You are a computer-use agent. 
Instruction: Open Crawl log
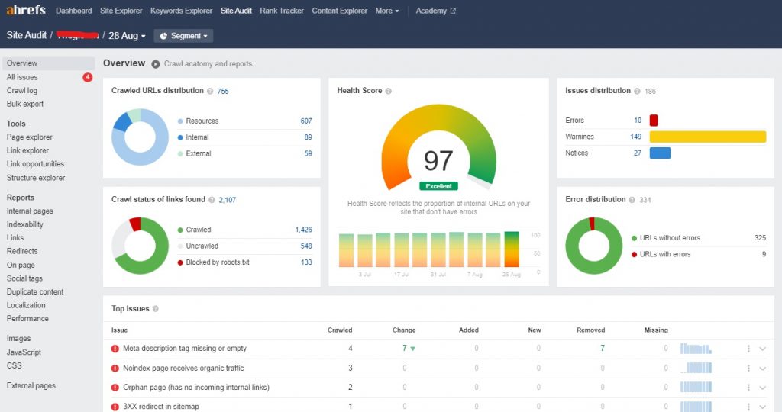point(22,91)
